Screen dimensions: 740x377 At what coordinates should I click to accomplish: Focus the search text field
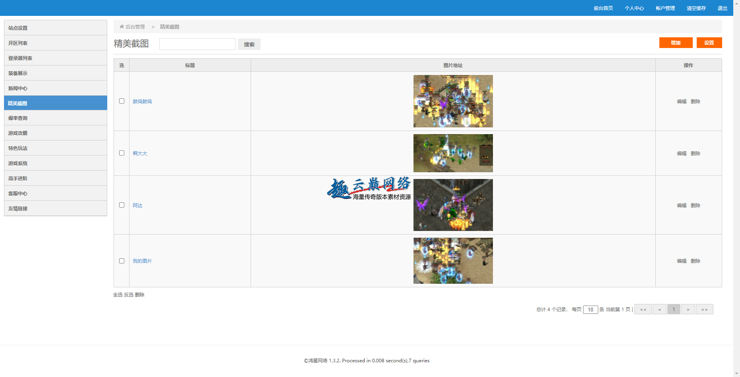coord(197,44)
